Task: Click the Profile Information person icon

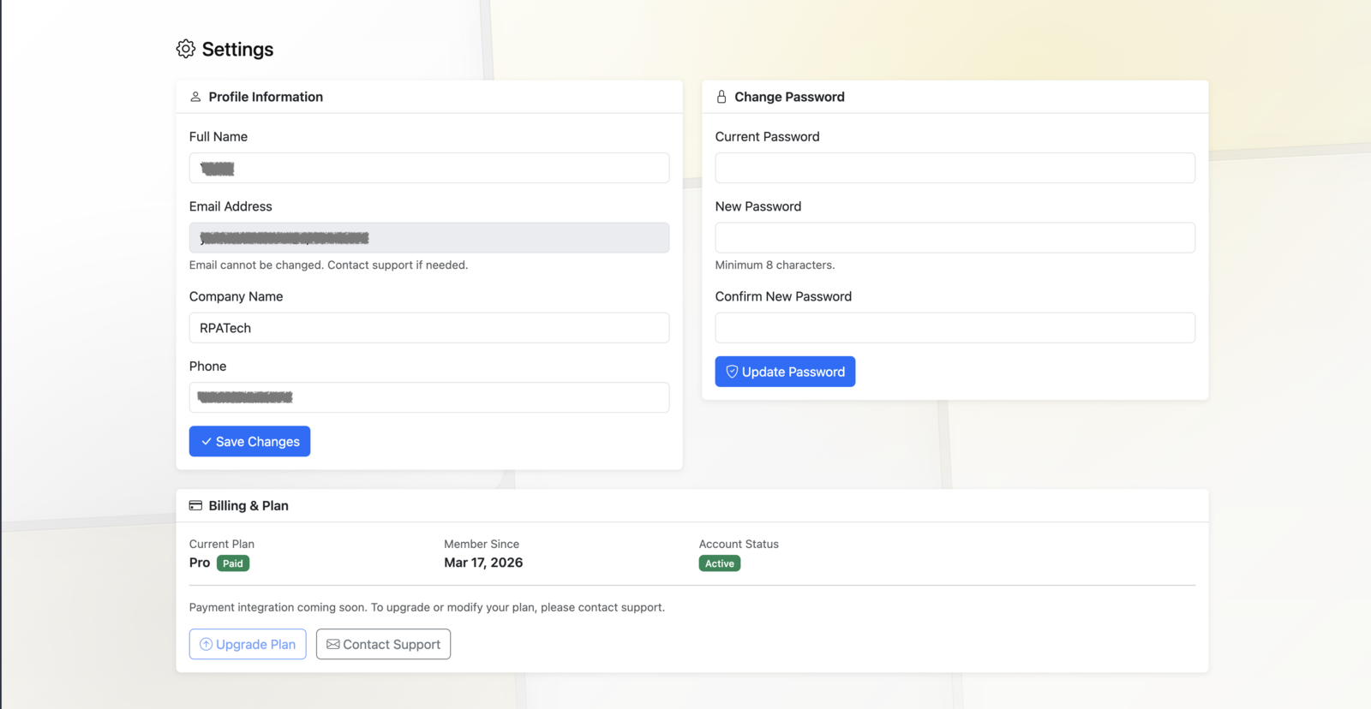Action: pyautogui.click(x=195, y=97)
